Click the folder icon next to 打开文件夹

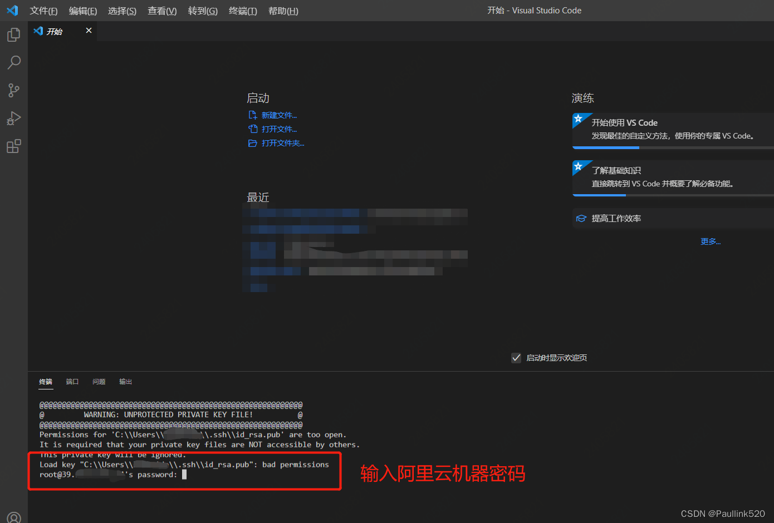coord(253,143)
